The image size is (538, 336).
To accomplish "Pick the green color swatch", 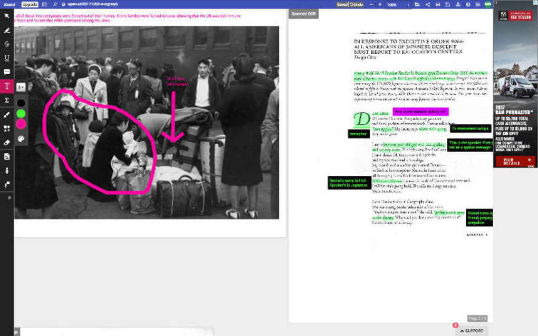I will 21,113.
